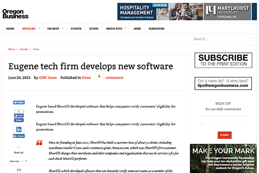
Task: Increase font size with plus button
Action: (26, 161)
